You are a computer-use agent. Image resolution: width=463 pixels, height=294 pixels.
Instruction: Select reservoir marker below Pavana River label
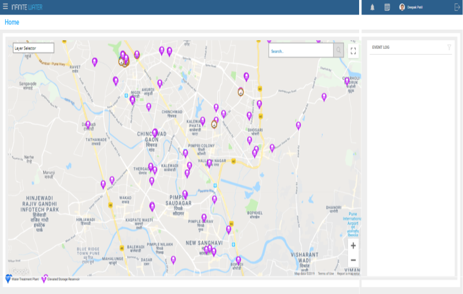(214, 199)
